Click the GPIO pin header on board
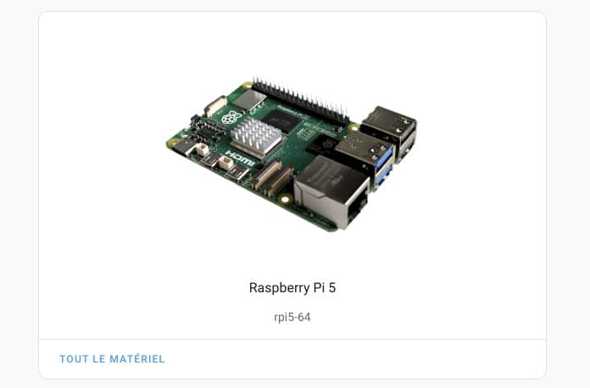Image resolution: width=590 pixels, height=388 pixels. click(300, 100)
